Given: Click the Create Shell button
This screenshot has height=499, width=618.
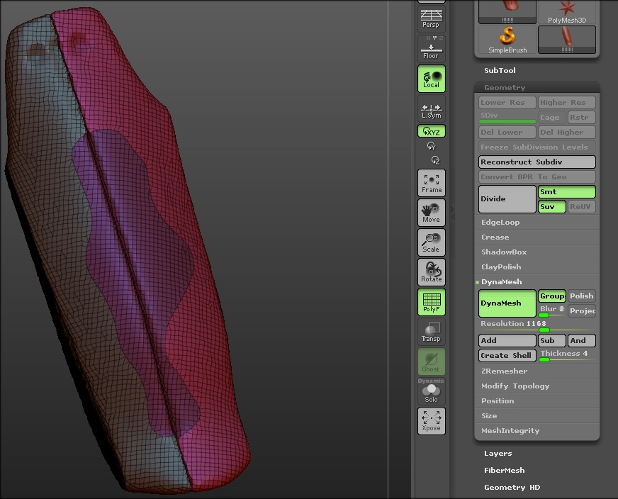Looking at the screenshot, I should (507, 356).
